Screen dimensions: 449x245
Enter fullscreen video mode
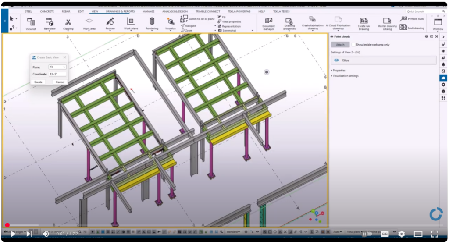coord(435,234)
